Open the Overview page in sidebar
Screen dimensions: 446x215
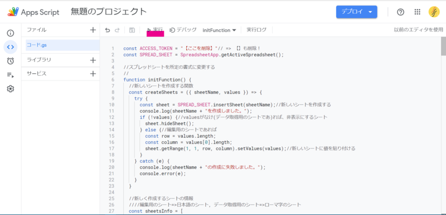[11, 33]
